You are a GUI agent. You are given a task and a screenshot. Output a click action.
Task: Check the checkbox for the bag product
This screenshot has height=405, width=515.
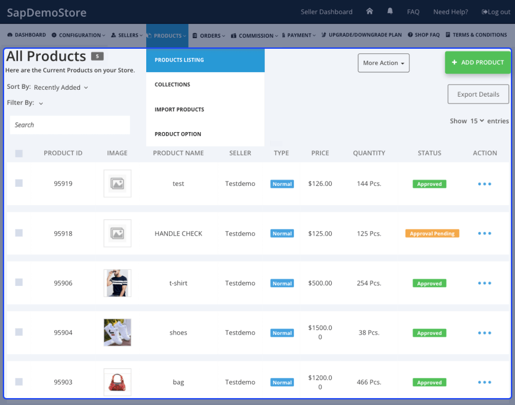pyautogui.click(x=19, y=382)
